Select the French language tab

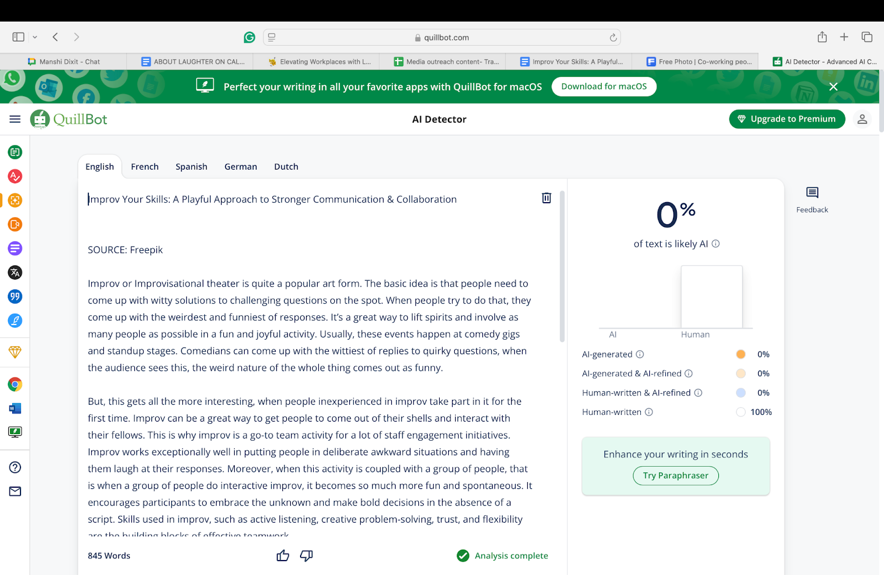pos(145,167)
